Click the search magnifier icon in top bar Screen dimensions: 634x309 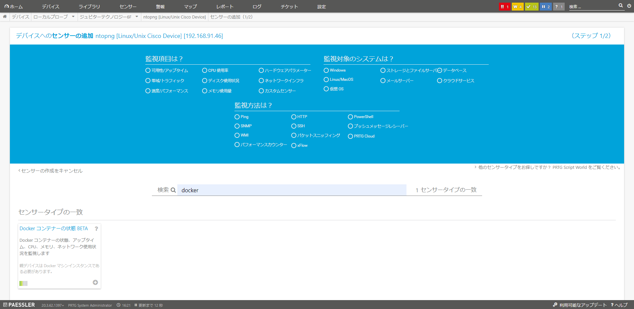[621, 6]
